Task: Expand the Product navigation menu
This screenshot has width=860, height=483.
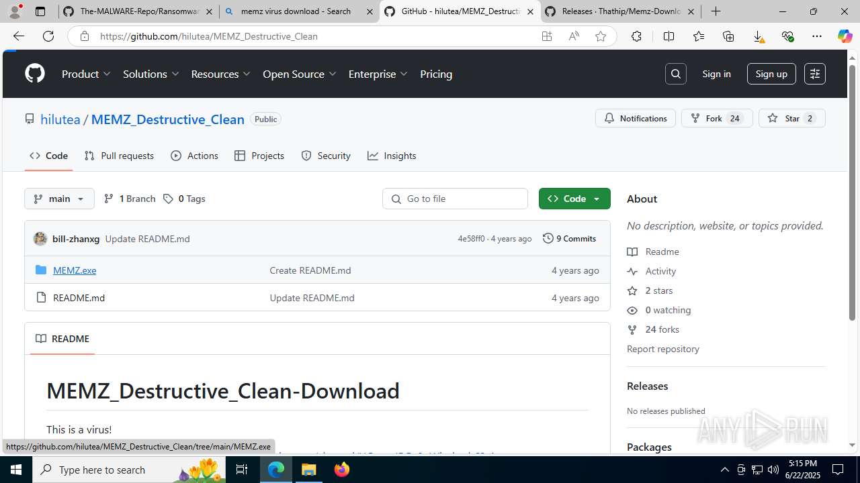Action: [x=87, y=74]
